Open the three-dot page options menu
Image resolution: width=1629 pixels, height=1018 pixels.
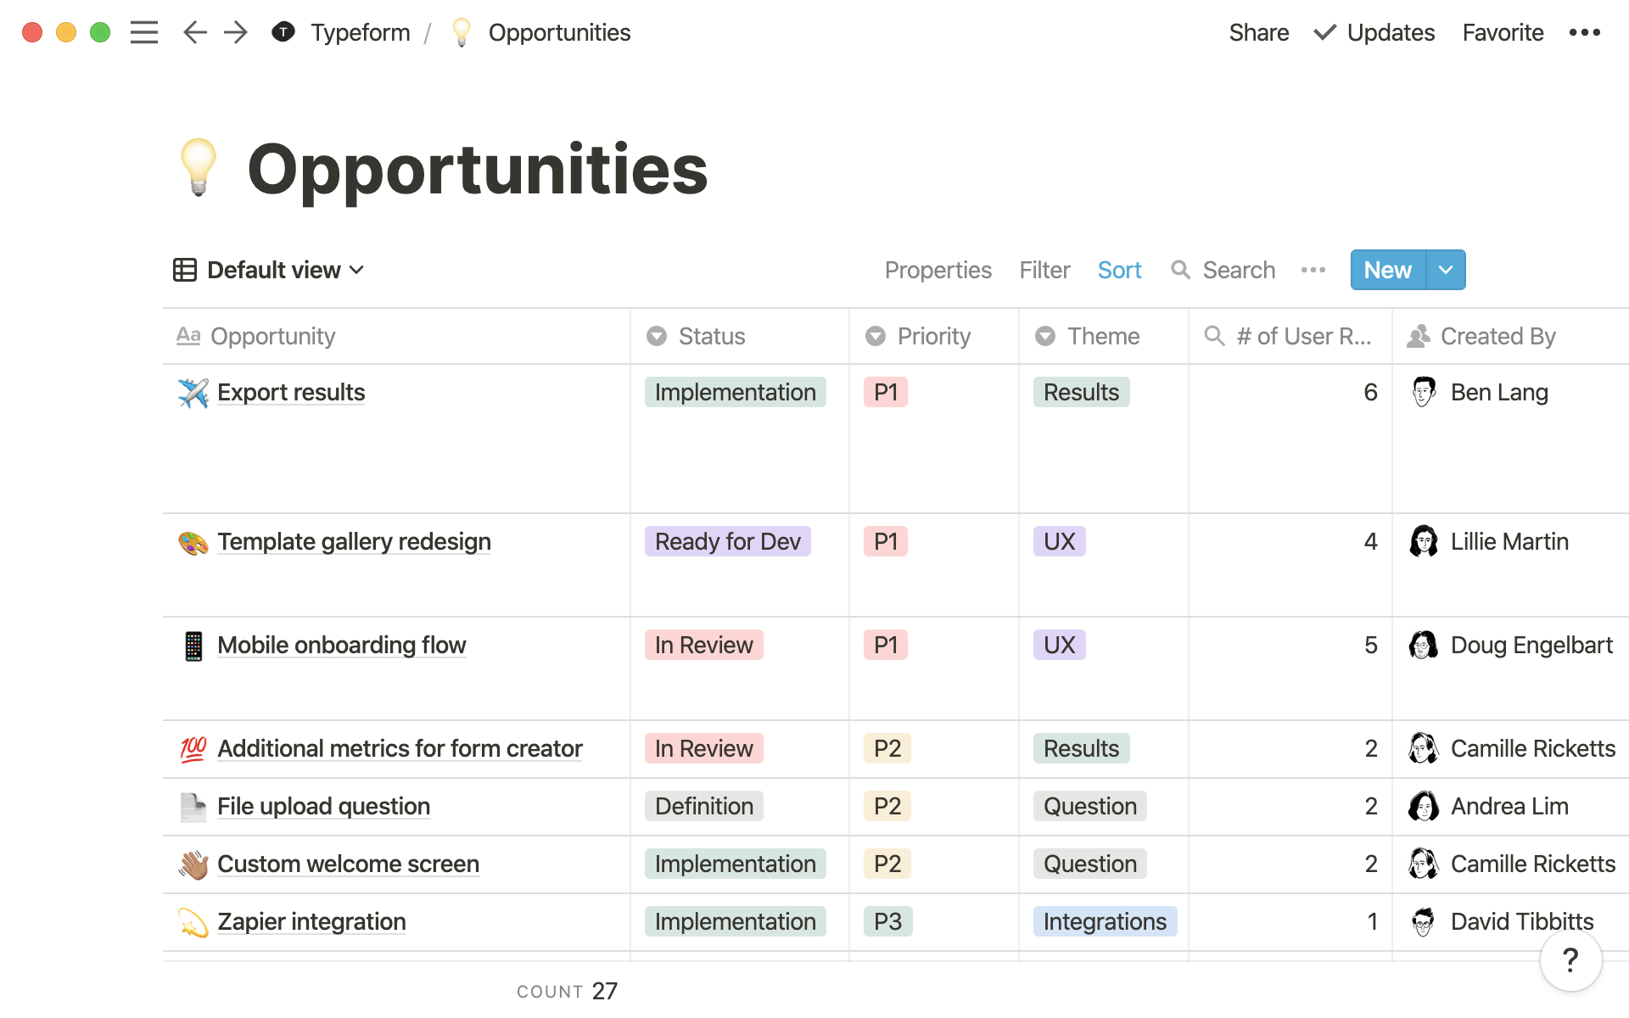point(1584,32)
